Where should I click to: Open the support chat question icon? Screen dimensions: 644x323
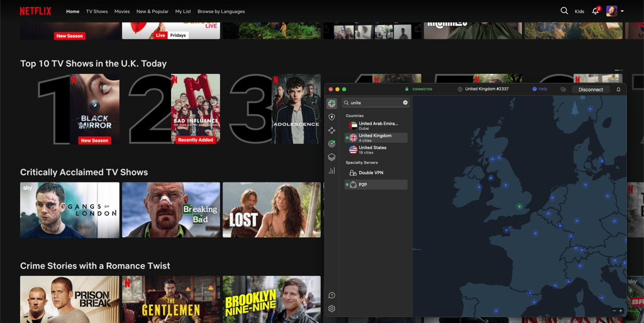(332, 295)
